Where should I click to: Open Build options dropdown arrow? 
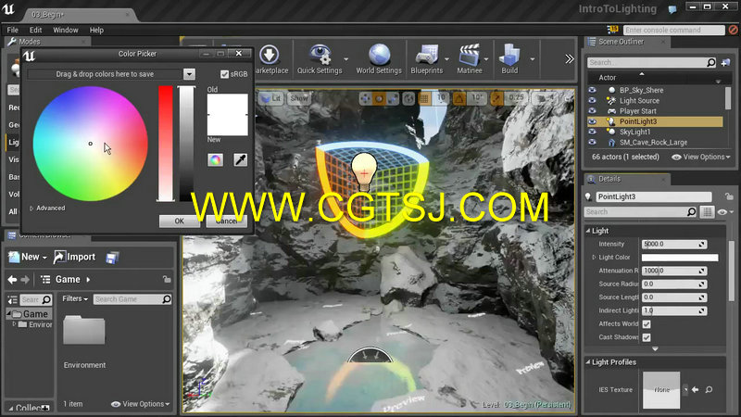[x=532, y=59]
